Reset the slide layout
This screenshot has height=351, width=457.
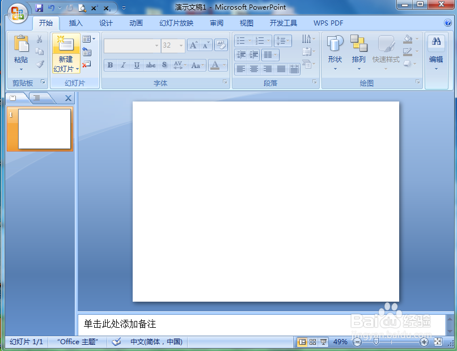coord(87,51)
